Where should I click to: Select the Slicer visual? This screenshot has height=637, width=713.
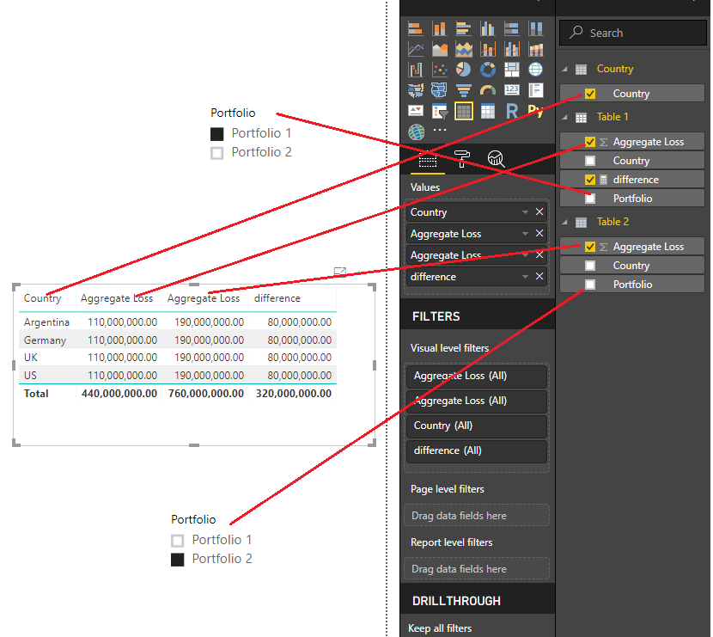pos(439,111)
